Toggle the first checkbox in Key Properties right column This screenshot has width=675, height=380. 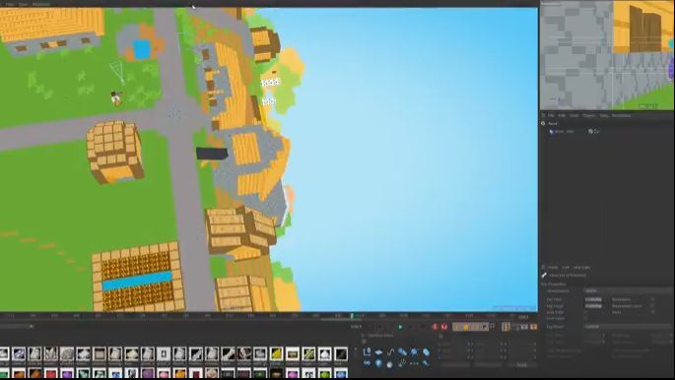tap(652, 299)
